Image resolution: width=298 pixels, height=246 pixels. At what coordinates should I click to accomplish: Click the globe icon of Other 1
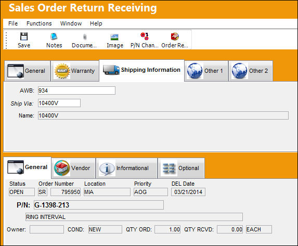coord(195,71)
